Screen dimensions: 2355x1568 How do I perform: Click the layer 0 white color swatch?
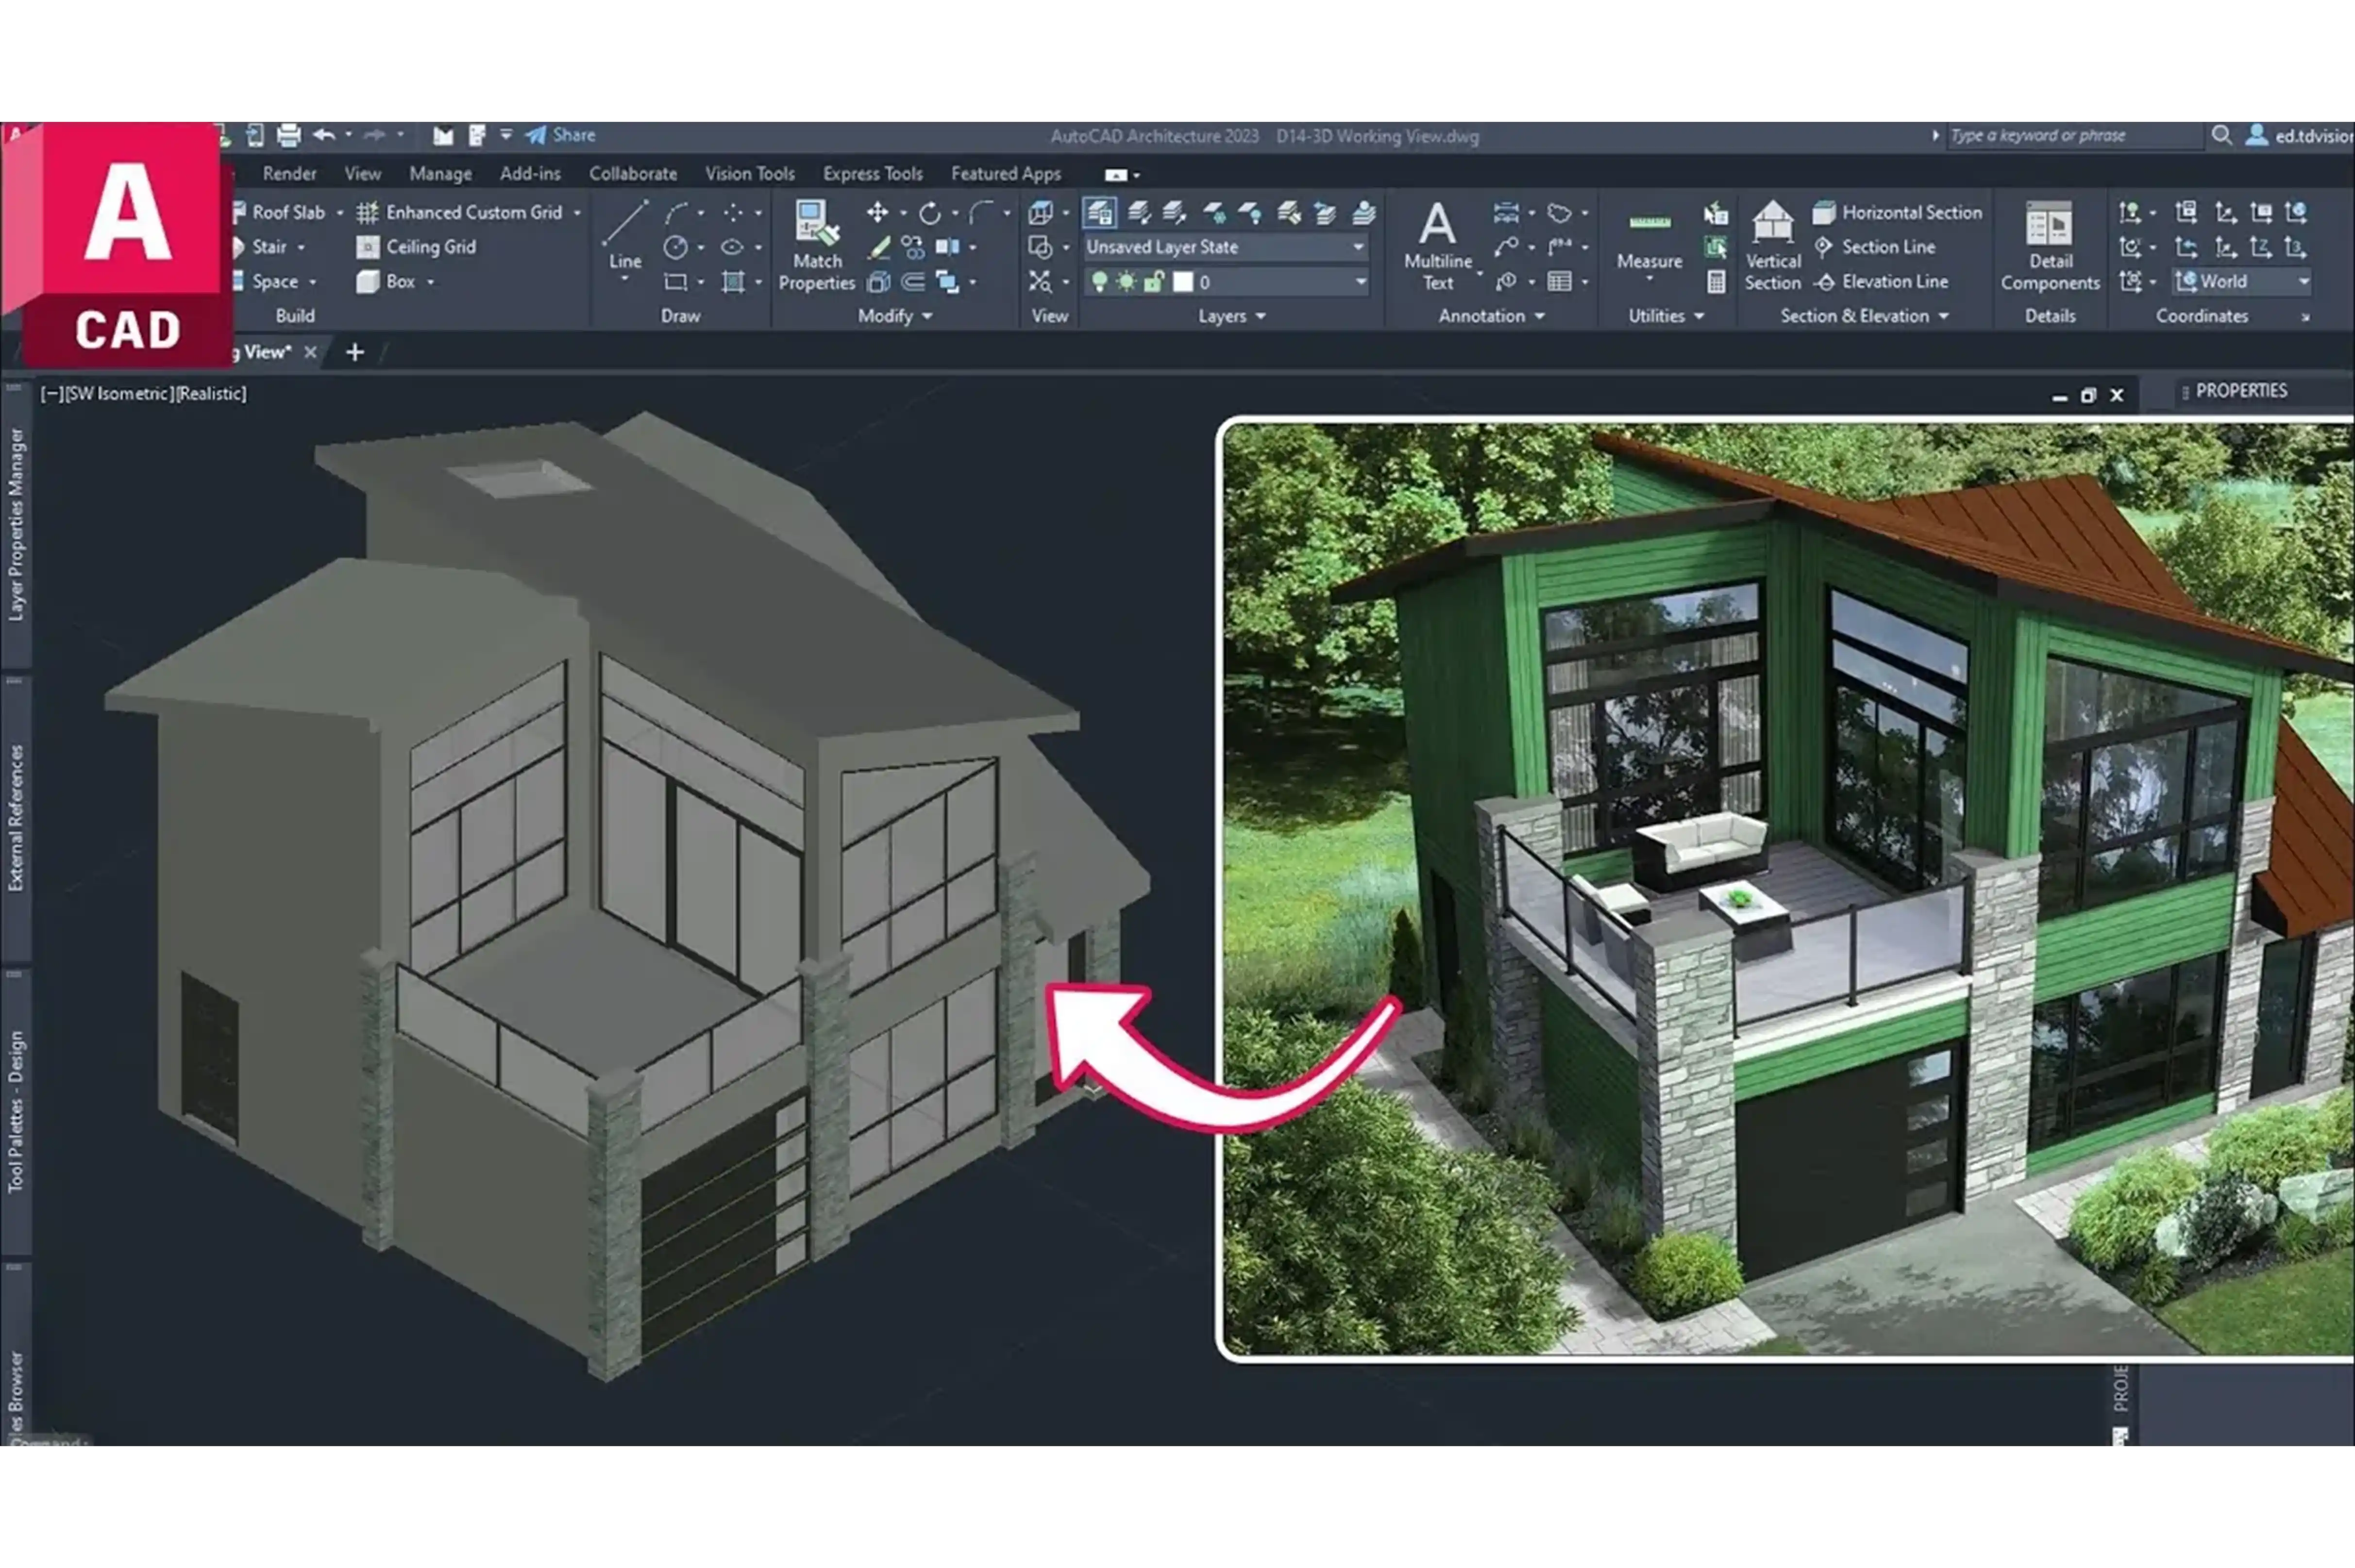tap(1182, 282)
